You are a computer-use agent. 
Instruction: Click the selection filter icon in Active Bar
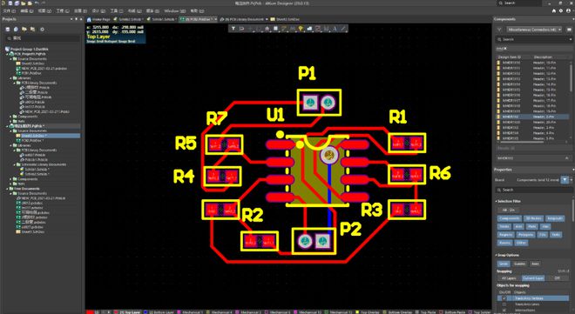[x=233, y=29]
